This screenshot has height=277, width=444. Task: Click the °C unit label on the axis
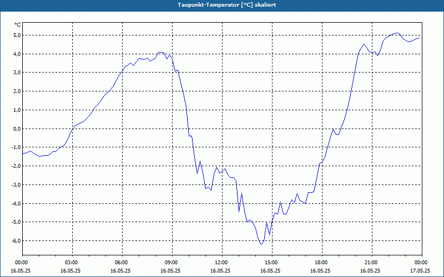[18, 25]
